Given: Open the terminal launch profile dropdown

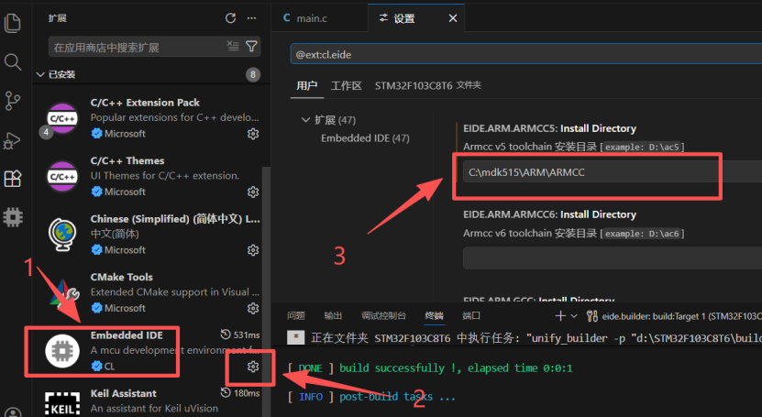Looking at the screenshot, I should 574,316.
